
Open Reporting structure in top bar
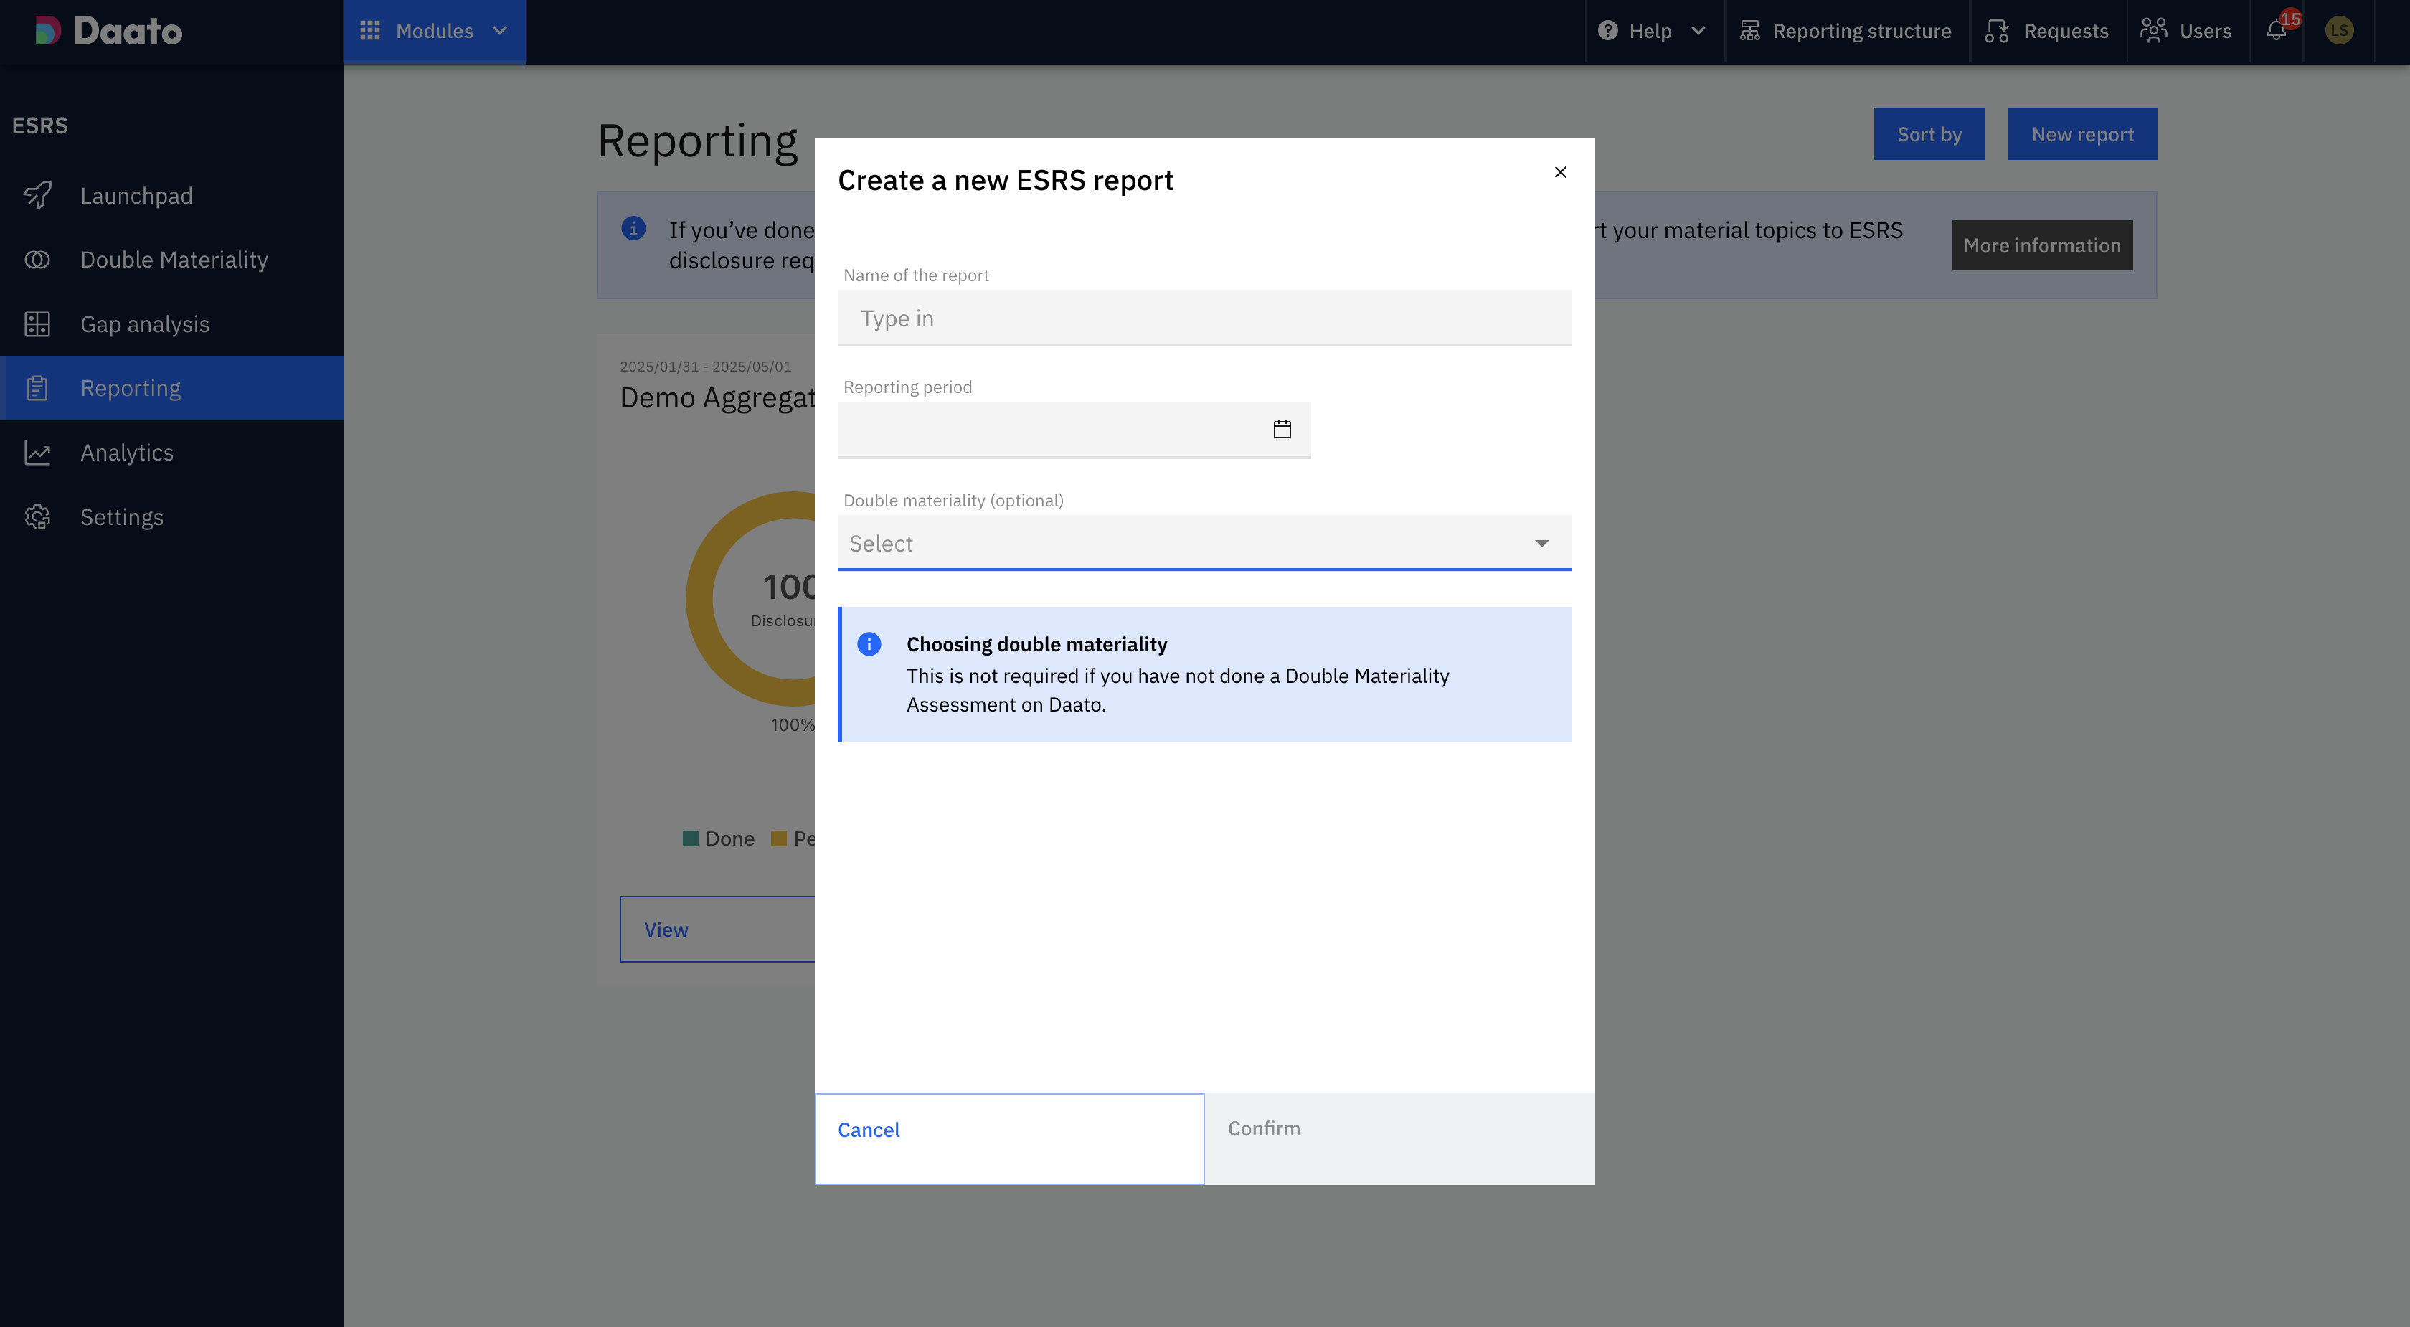click(1846, 31)
